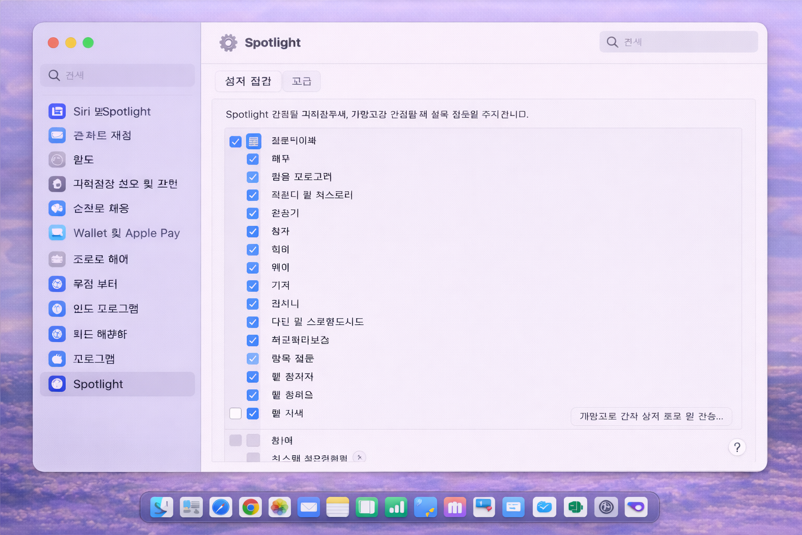Uncheck the 쥳잠기 checkbox
This screenshot has width=802, height=535.
(253, 213)
